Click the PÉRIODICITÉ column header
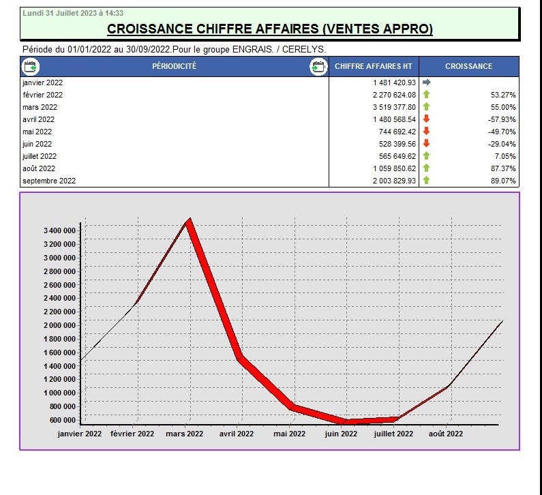 click(175, 66)
